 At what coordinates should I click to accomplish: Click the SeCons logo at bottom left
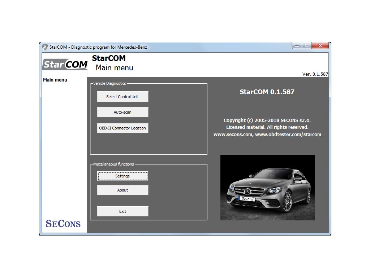click(63, 223)
